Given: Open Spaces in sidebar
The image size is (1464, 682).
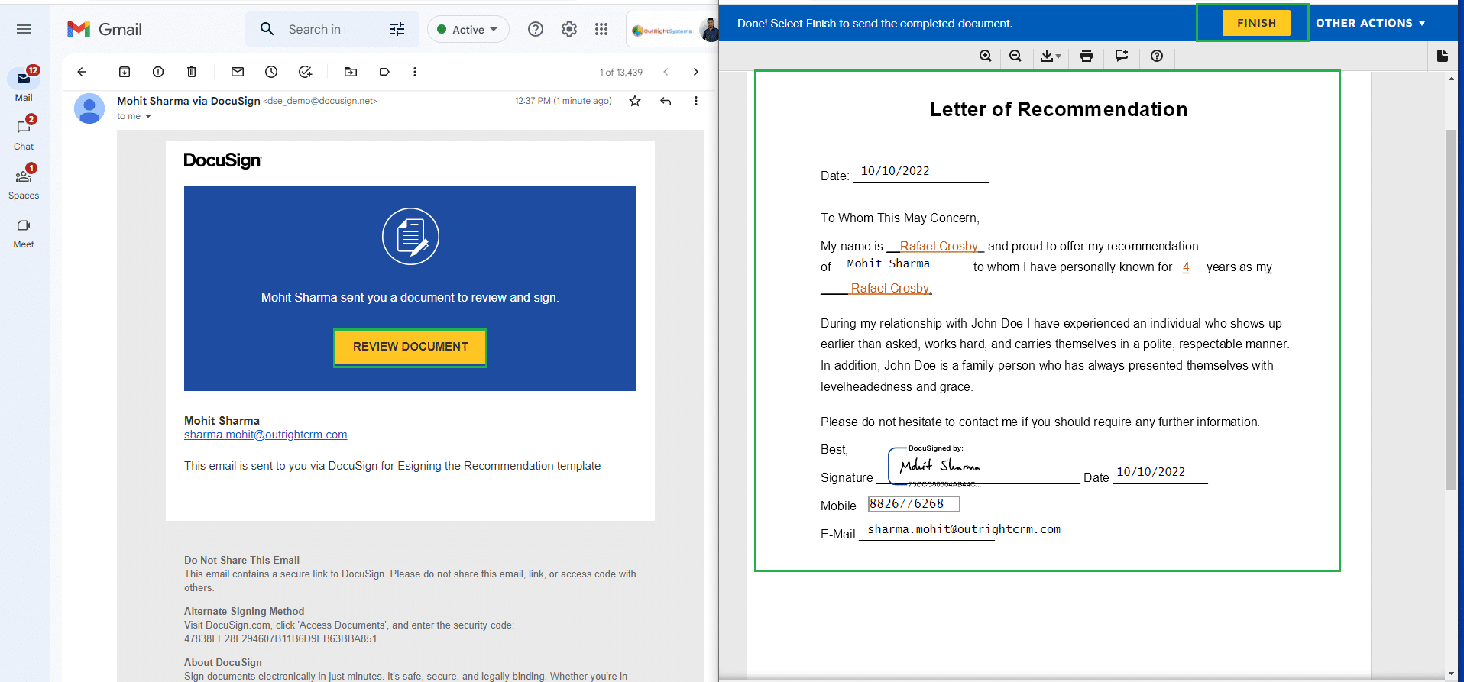Looking at the screenshot, I should pyautogui.click(x=24, y=182).
